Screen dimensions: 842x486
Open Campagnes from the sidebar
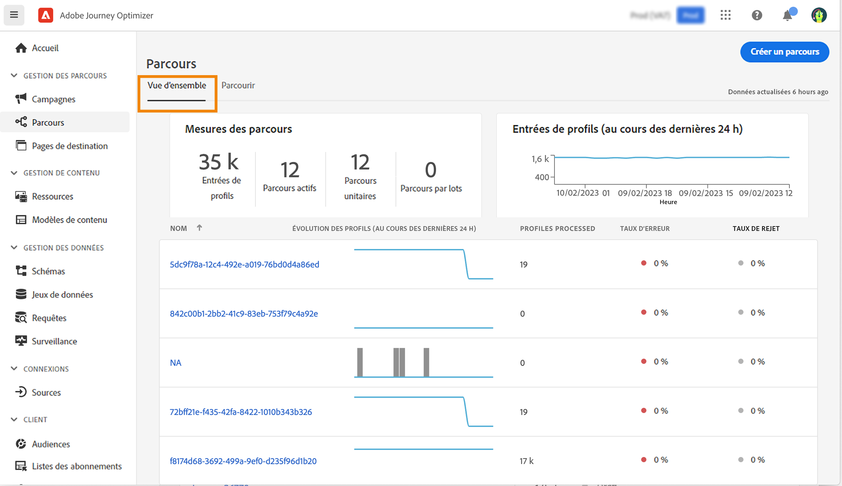click(53, 99)
